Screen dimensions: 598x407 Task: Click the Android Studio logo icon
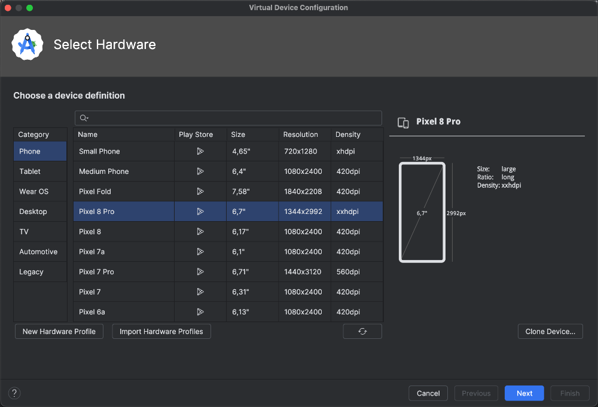[28, 45]
